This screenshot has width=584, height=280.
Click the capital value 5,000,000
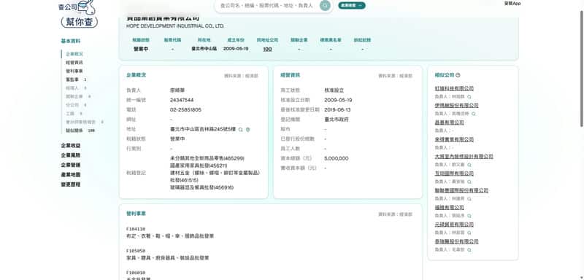click(337, 158)
